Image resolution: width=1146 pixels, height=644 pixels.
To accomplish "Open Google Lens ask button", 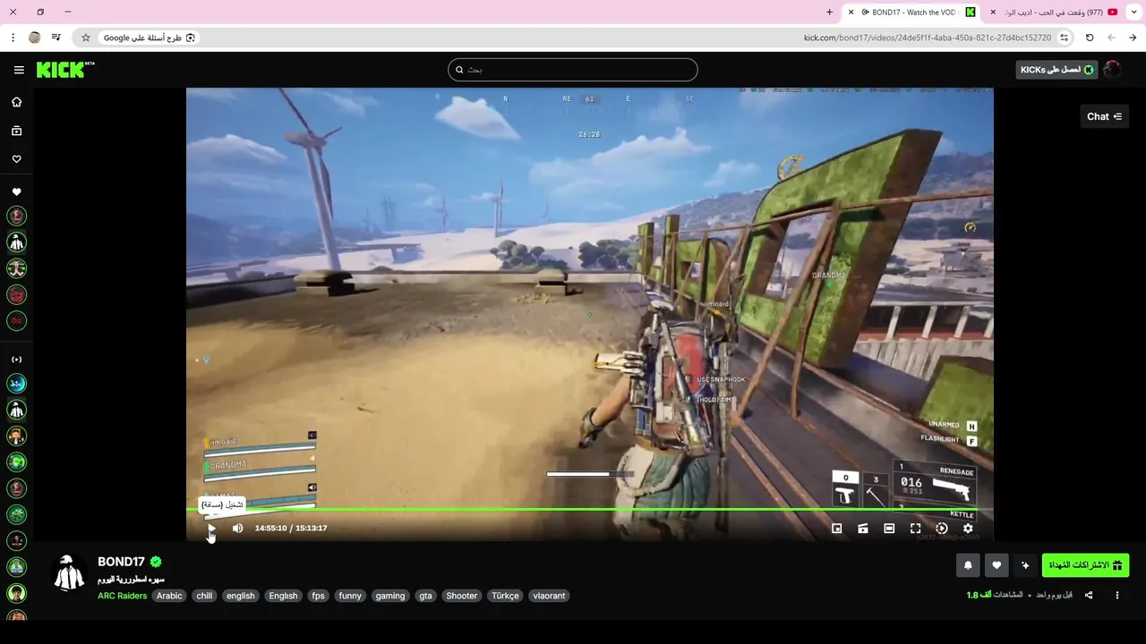I will [150, 38].
